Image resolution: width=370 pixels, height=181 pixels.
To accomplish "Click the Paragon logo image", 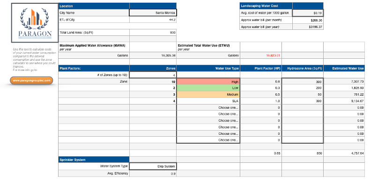I will (x=35, y=23).
